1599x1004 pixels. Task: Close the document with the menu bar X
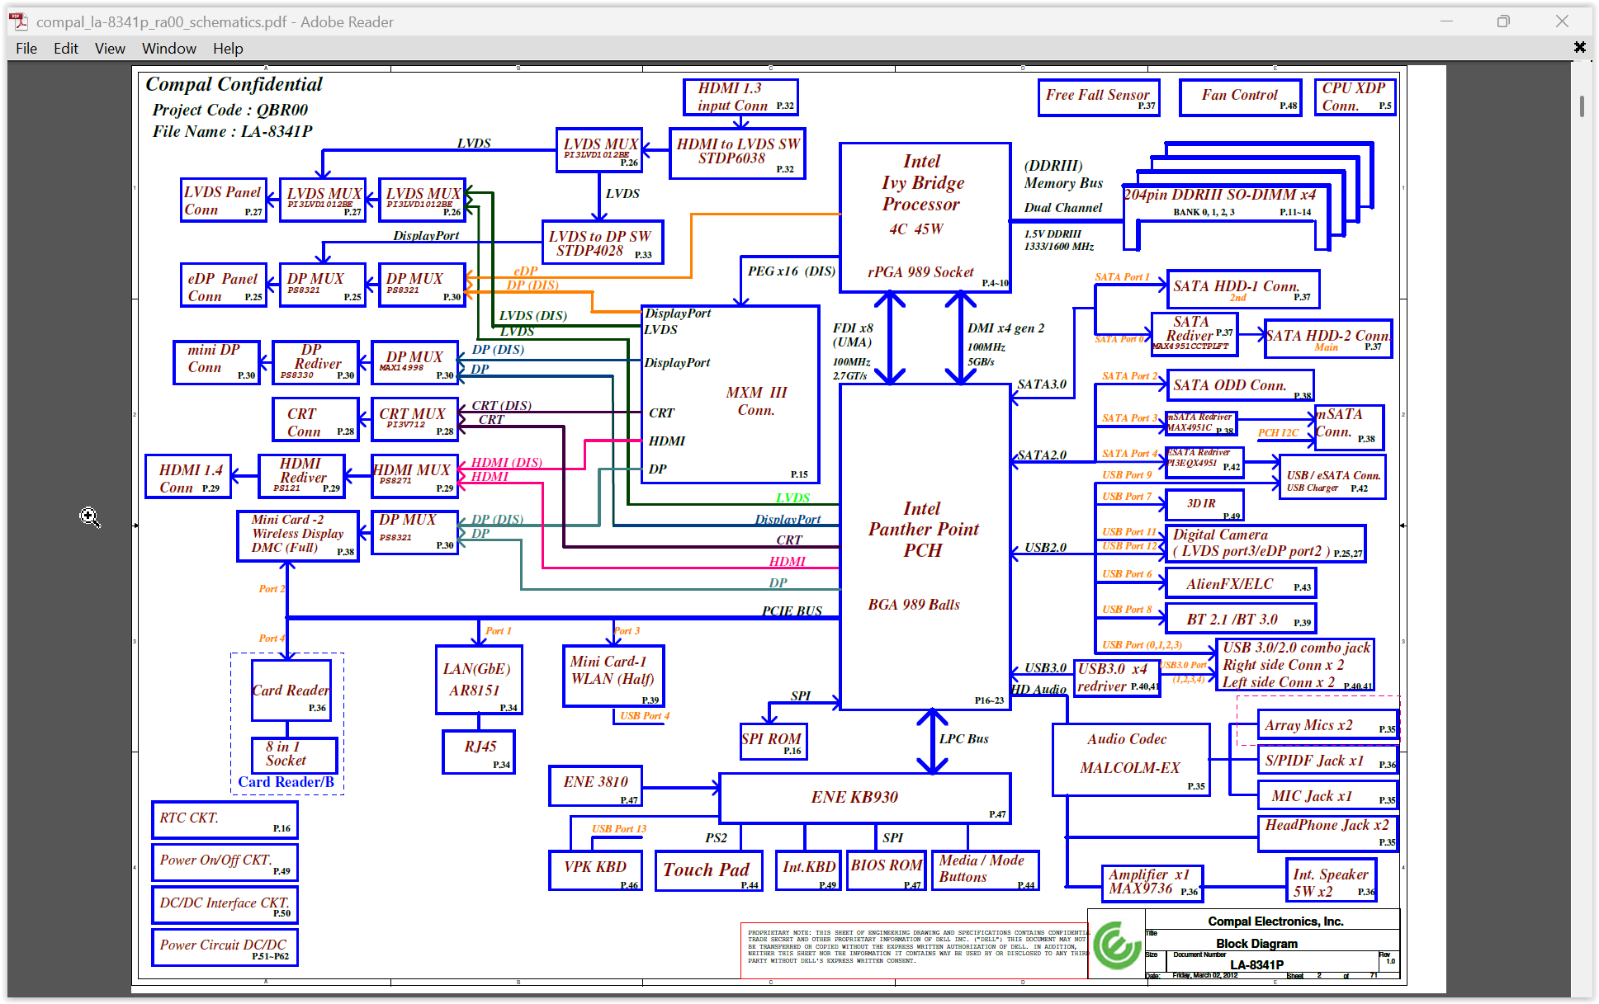coord(1579,47)
